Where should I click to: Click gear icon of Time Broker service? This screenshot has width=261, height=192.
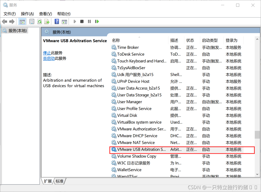(x=114, y=47)
